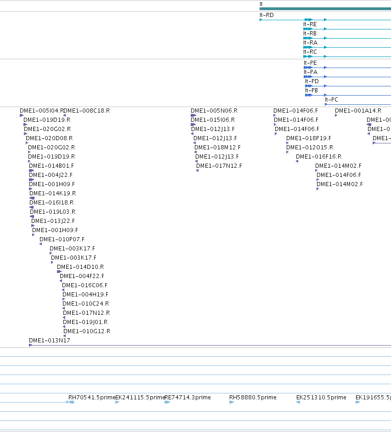The width and height of the screenshot is (391, 432).
Task: Select the DME1-010G12.R feature label
Action: (x=87, y=331)
